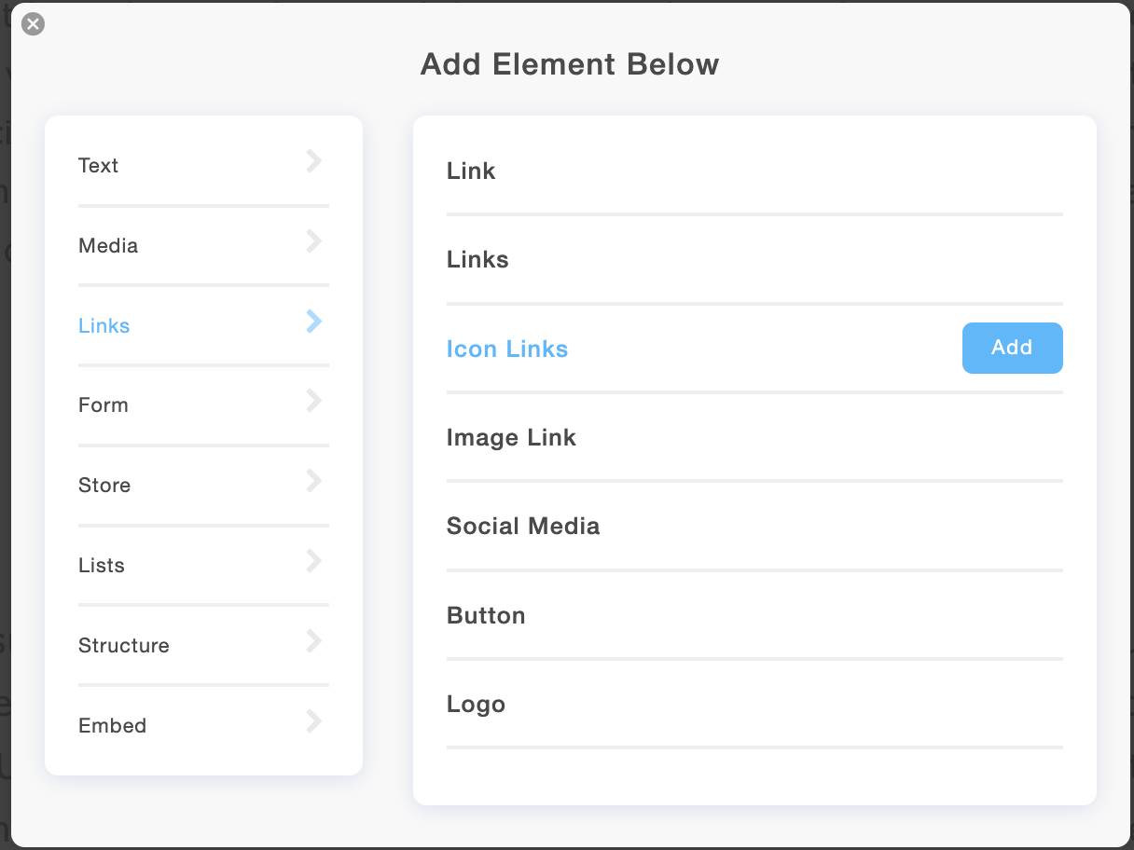Image resolution: width=1134 pixels, height=850 pixels.
Task: Open the Media element category
Action: pyautogui.click(x=108, y=245)
